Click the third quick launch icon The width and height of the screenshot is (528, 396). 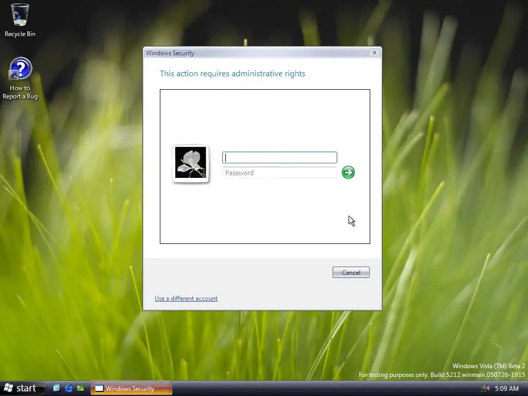point(80,388)
